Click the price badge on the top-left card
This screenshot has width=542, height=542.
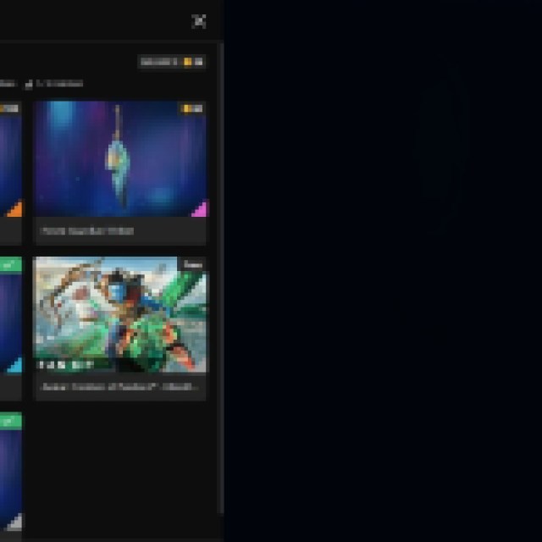pos(9,108)
